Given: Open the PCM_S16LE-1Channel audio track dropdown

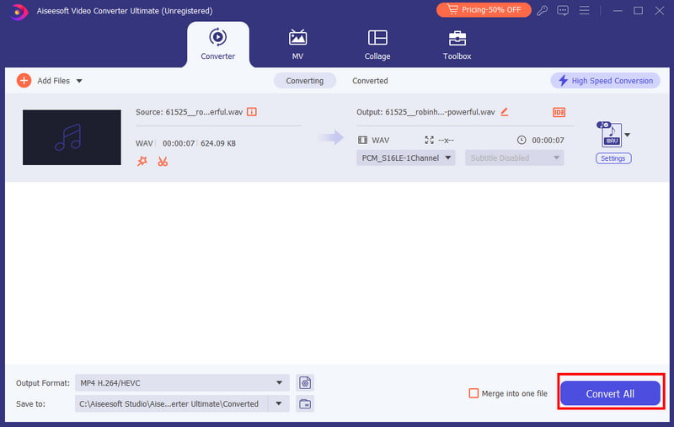Looking at the screenshot, I should click(x=406, y=158).
